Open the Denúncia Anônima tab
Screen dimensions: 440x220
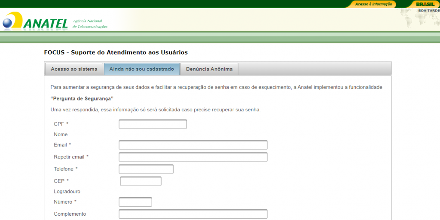click(209, 69)
